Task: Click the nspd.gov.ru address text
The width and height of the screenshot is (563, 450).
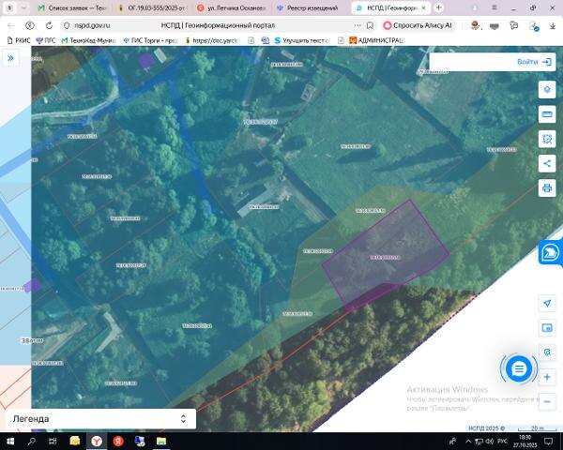Action: pos(92,25)
